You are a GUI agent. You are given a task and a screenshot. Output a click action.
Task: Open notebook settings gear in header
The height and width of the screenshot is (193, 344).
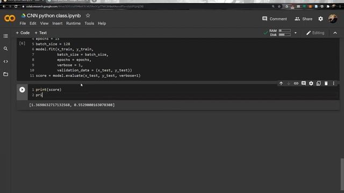coord(321,19)
